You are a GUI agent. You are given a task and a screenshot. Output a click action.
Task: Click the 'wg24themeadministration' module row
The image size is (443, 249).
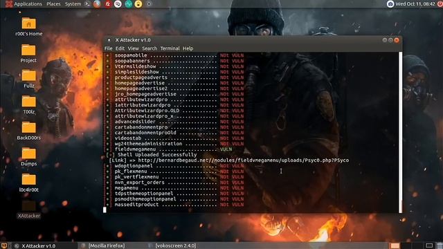point(175,144)
